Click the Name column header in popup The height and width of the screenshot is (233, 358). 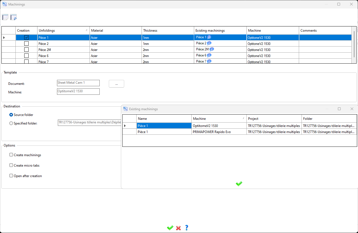pyautogui.click(x=164, y=119)
